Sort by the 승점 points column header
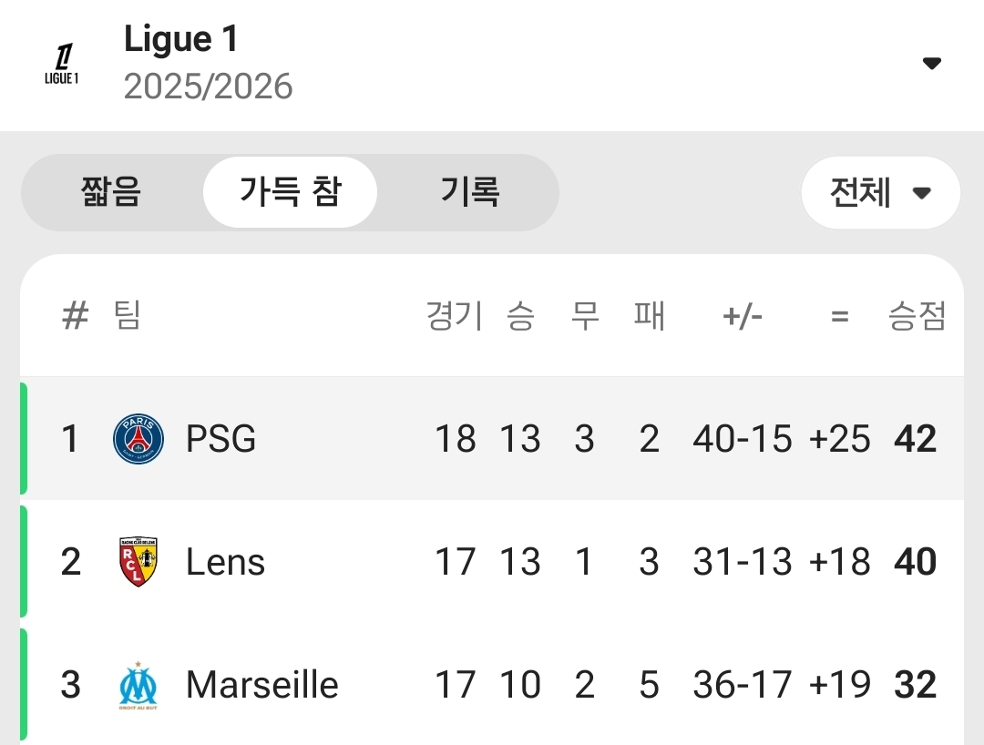Viewport: 984px width, 745px height. point(917,315)
